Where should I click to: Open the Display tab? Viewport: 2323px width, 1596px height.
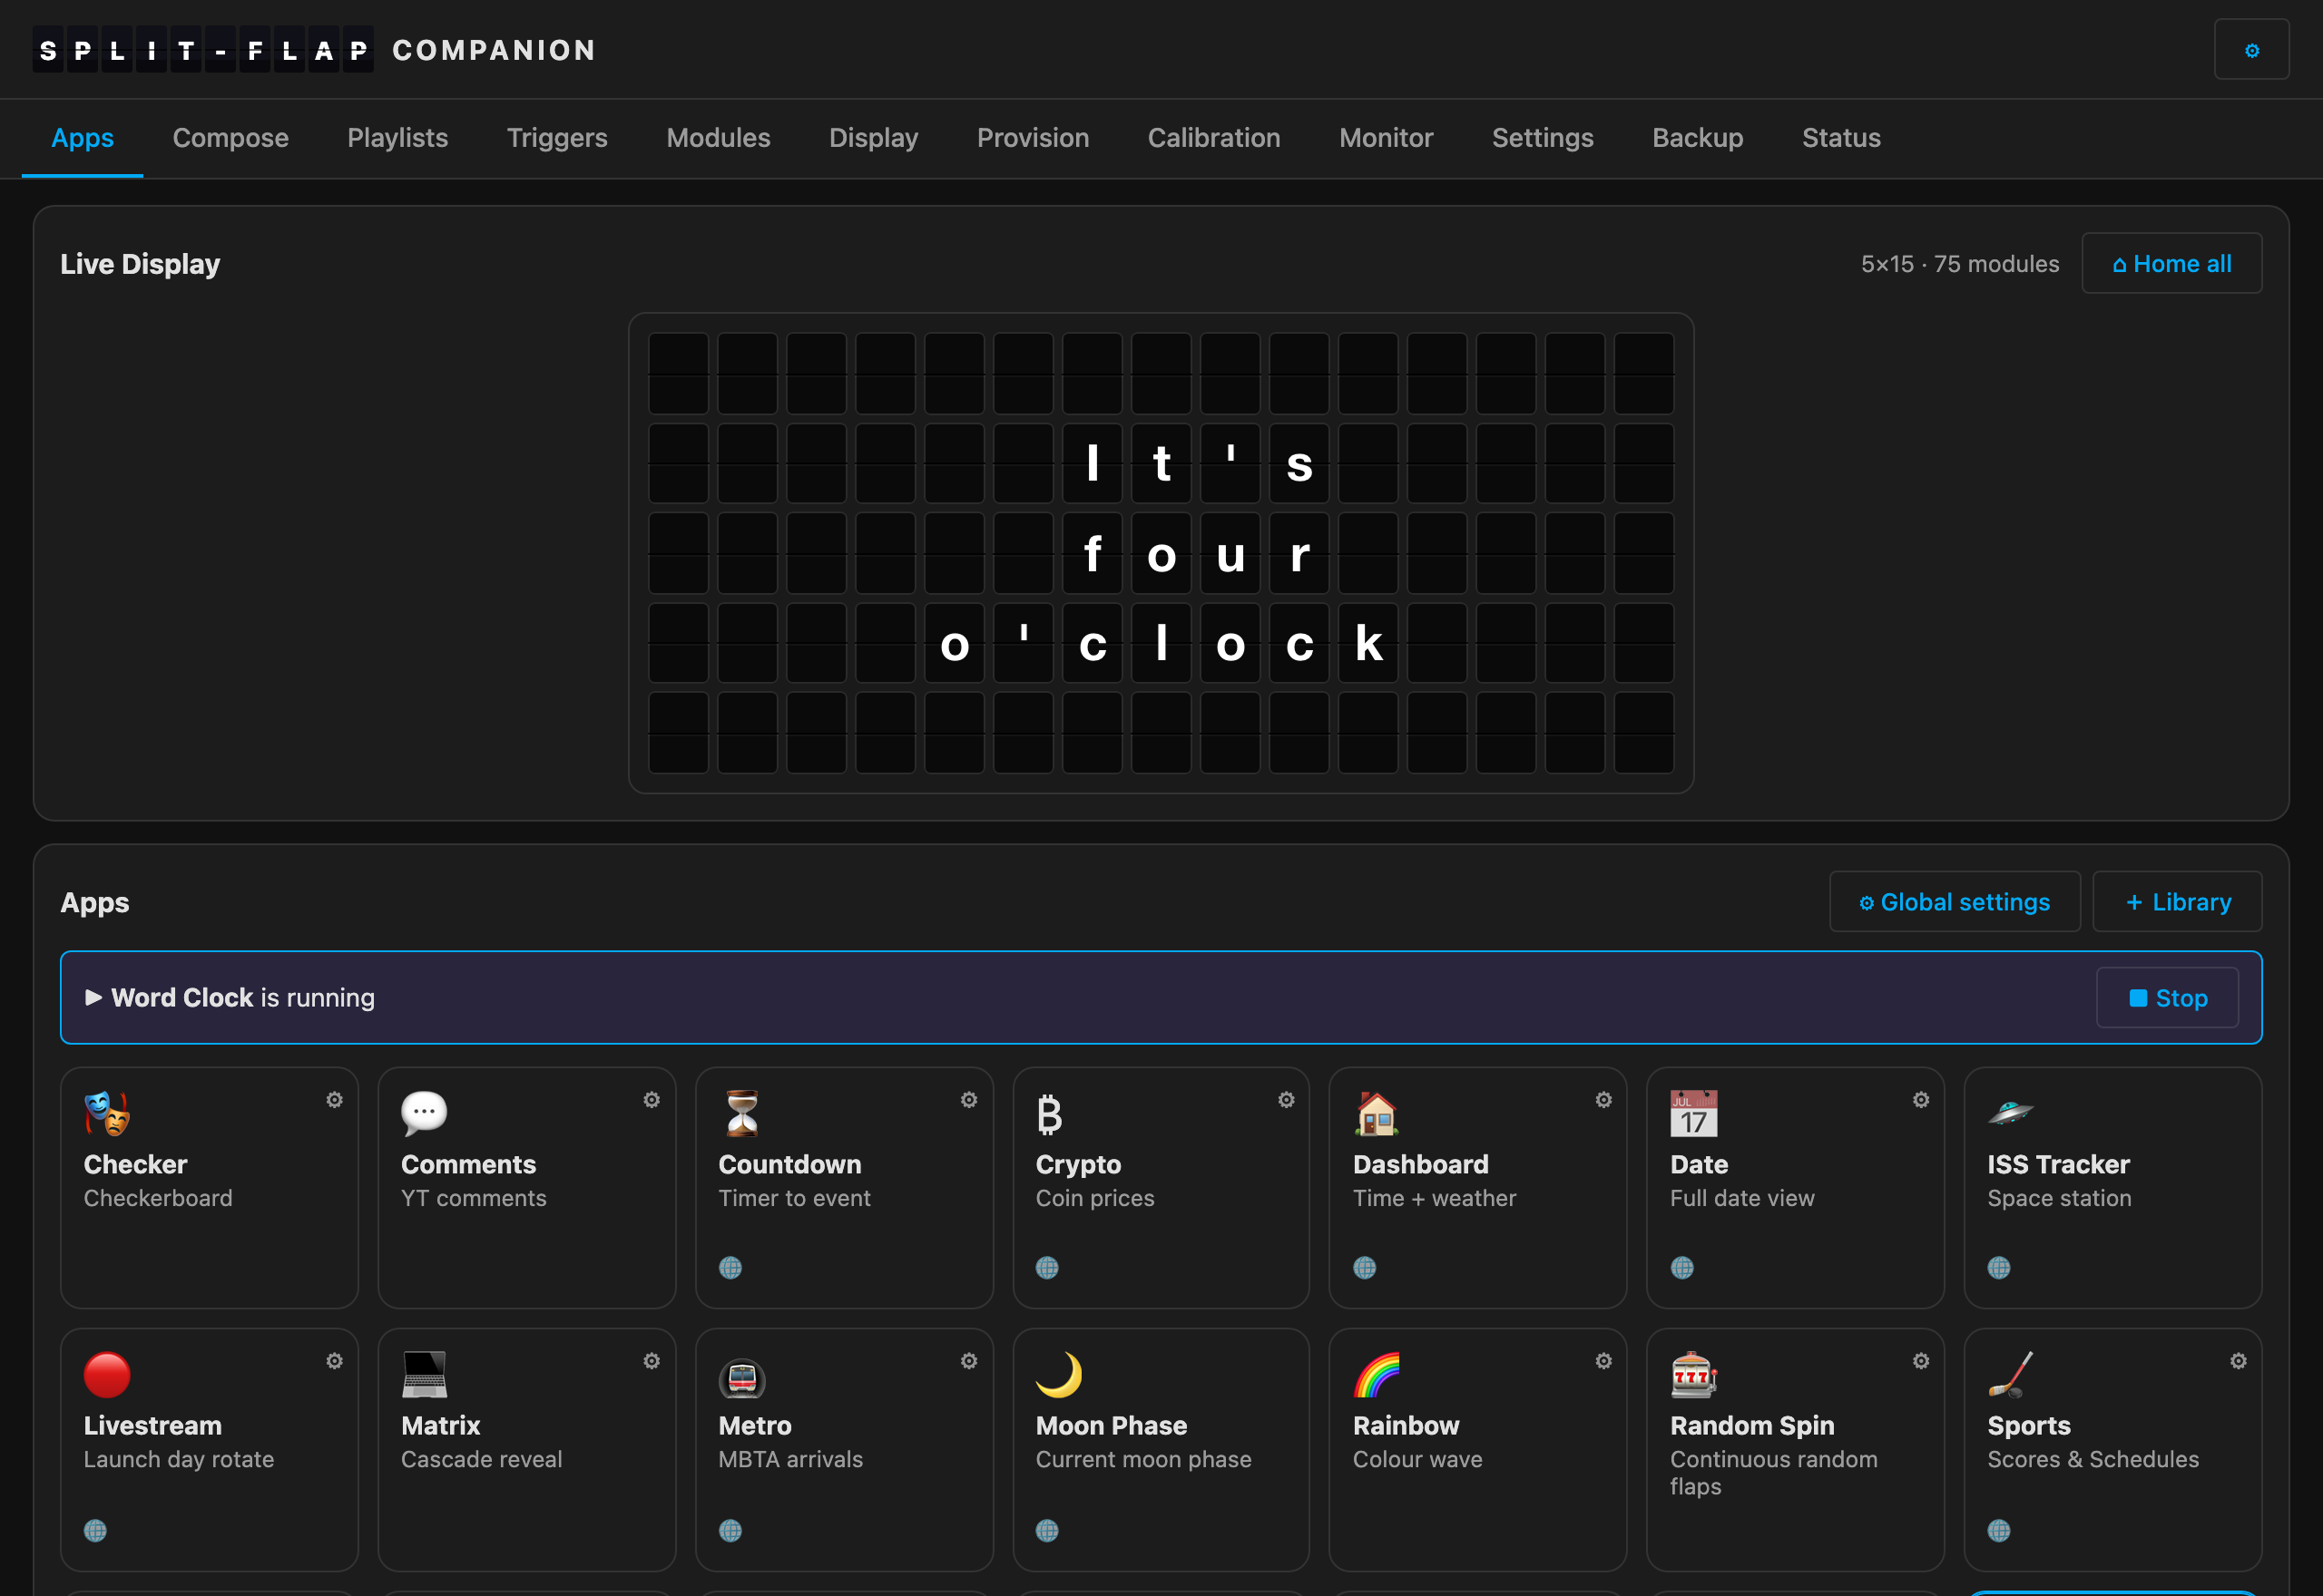(x=873, y=138)
